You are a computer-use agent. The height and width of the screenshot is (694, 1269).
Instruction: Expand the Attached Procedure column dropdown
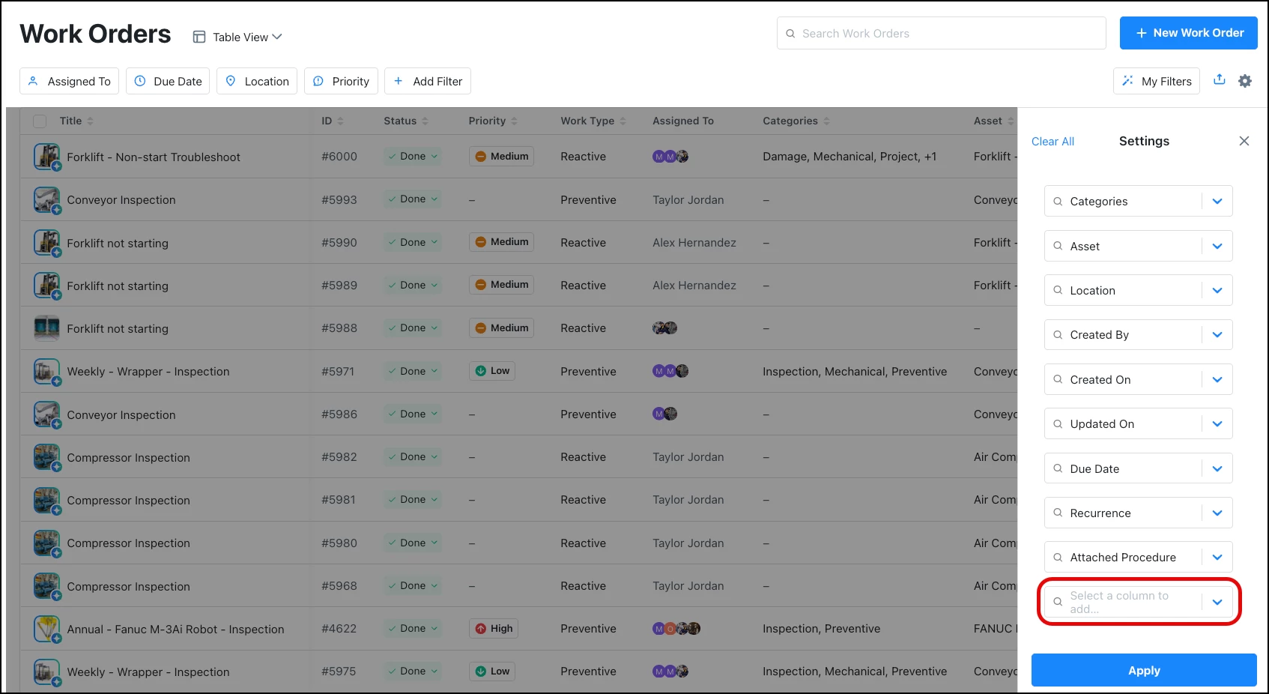pyautogui.click(x=1217, y=557)
